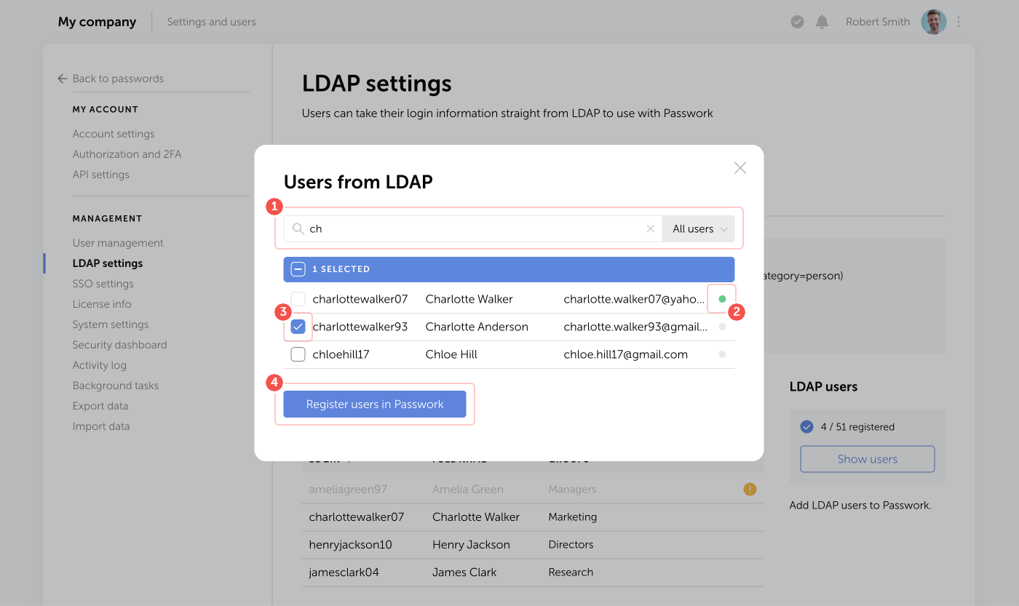The height and width of the screenshot is (606, 1019).
Task: Click the Show users button
Action: pos(867,459)
